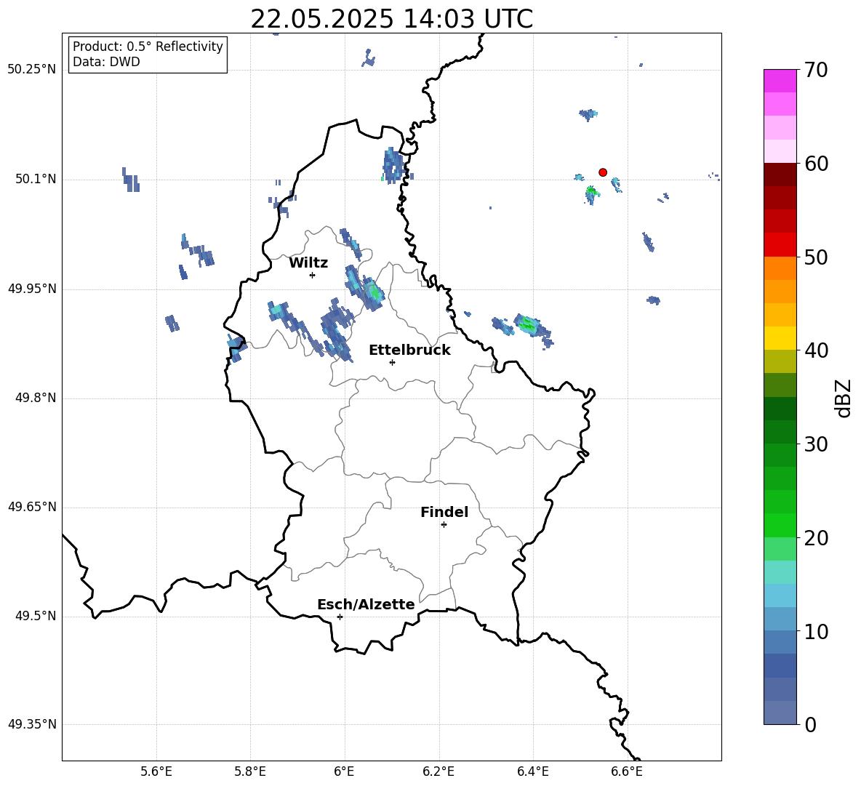Click the 30 tick on the colorbar
Image resolution: width=861 pixels, height=786 pixels.
click(x=816, y=444)
